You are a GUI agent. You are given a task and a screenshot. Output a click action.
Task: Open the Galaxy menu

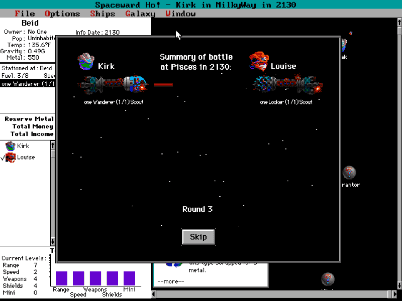140,14
